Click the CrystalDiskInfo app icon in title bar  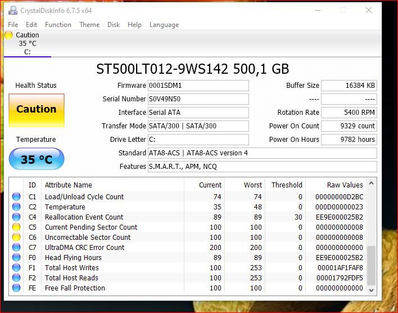(13, 11)
